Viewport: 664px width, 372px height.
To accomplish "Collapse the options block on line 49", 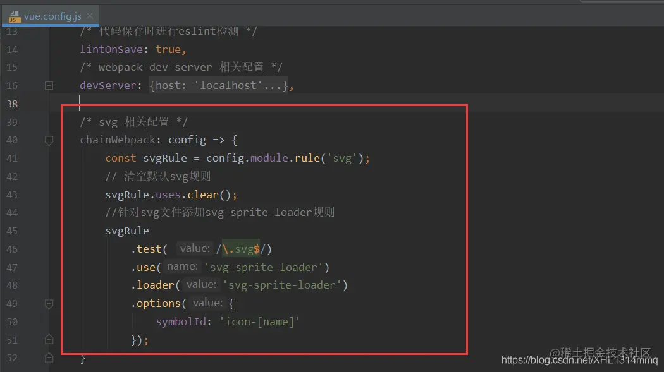I will coord(49,304).
